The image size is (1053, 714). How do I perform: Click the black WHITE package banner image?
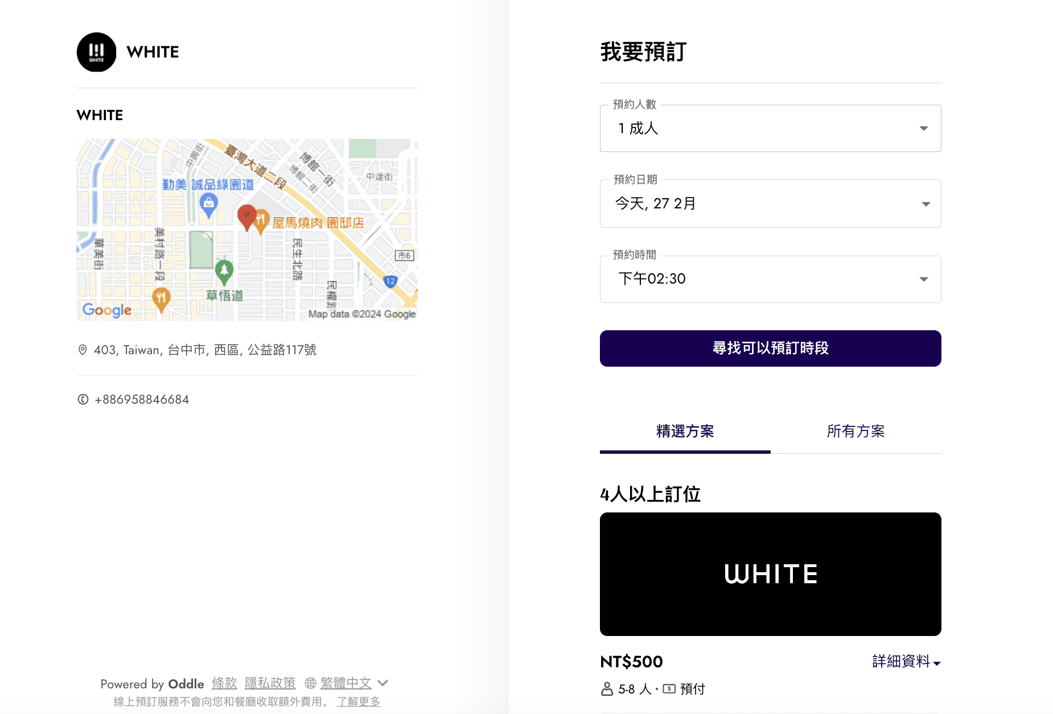click(770, 574)
